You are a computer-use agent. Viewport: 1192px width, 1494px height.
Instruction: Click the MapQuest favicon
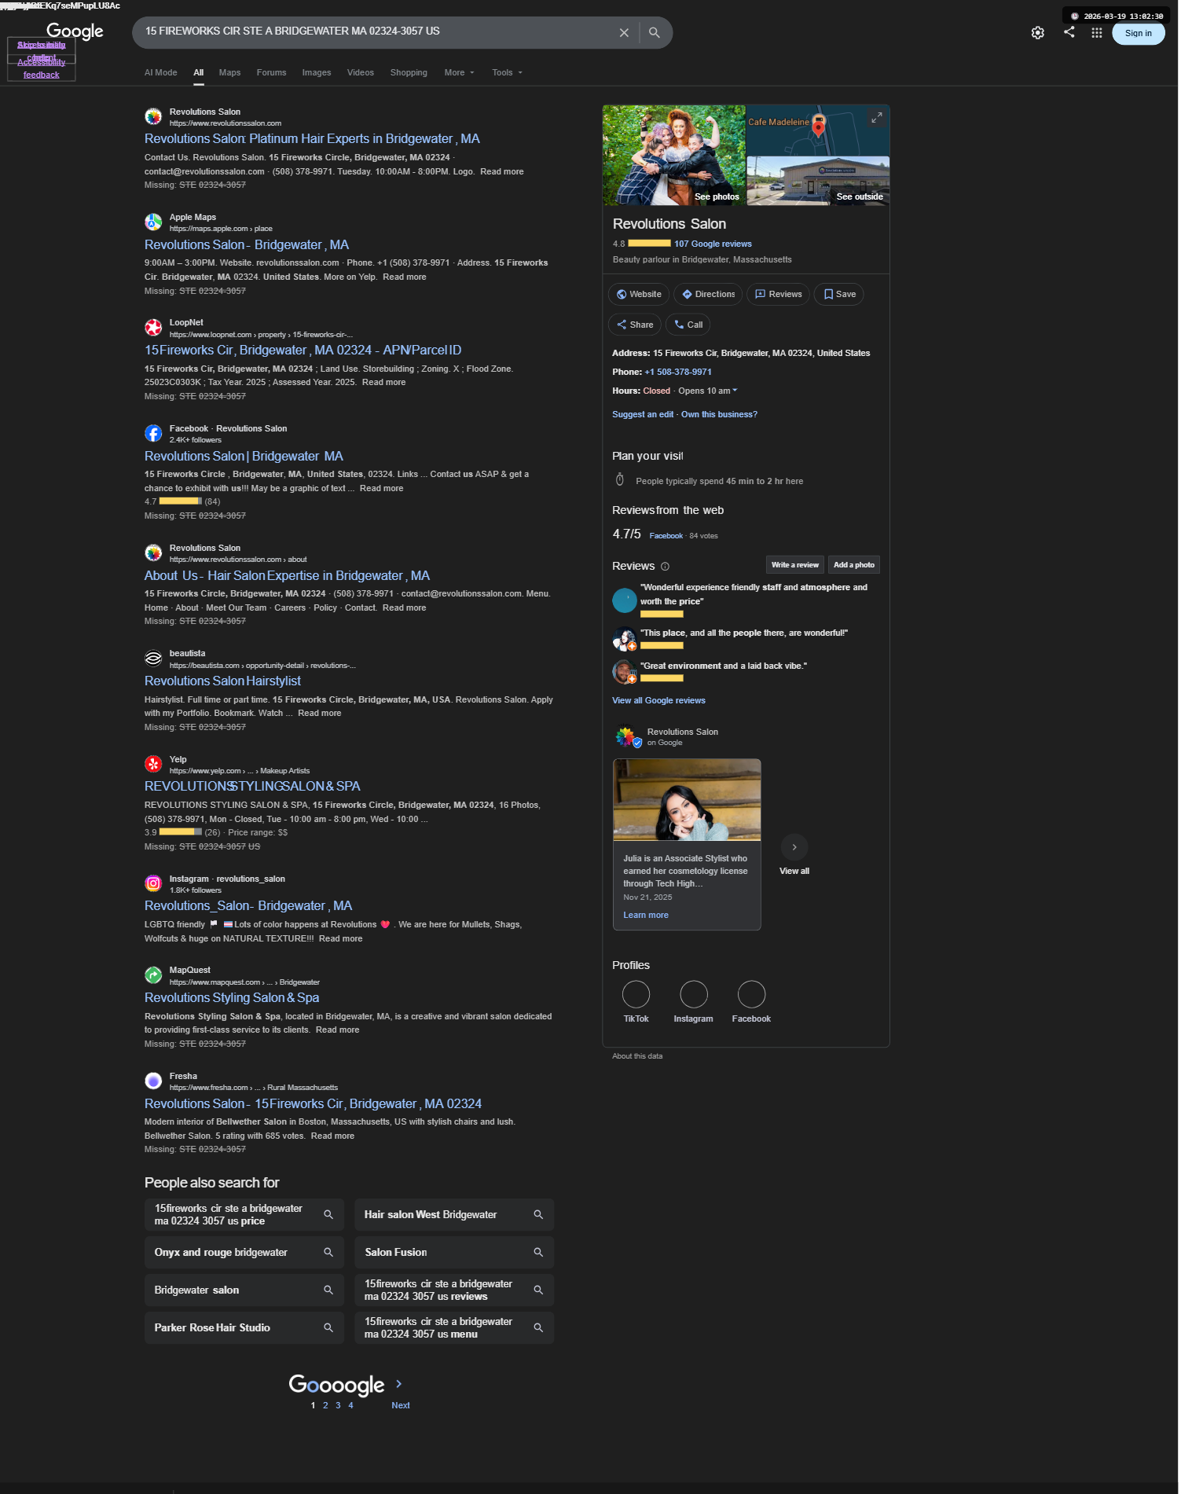(154, 975)
